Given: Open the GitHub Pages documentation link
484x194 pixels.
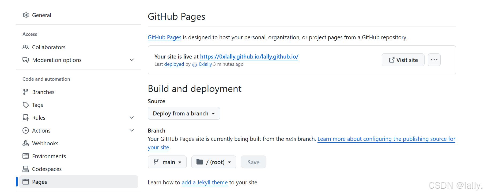Looking at the screenshot, I should [165, 37].
